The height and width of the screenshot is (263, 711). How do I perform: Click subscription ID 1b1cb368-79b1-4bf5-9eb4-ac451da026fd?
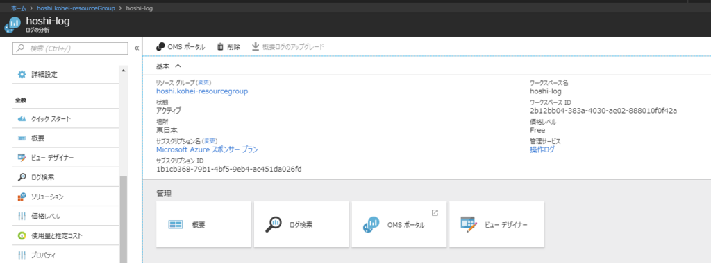229,169
